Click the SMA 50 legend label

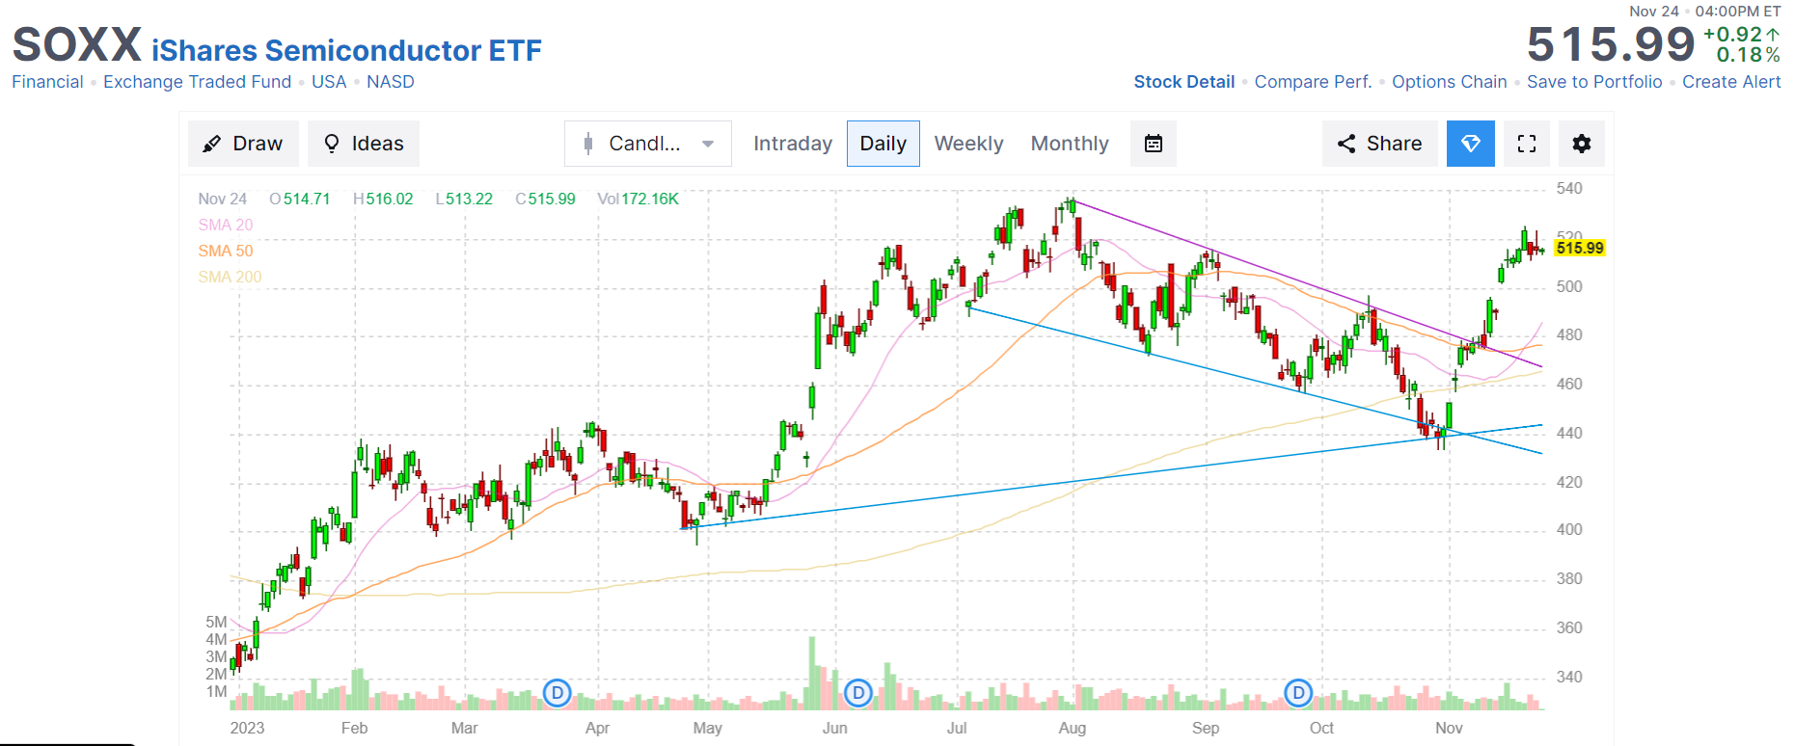[x=226, y=251]
